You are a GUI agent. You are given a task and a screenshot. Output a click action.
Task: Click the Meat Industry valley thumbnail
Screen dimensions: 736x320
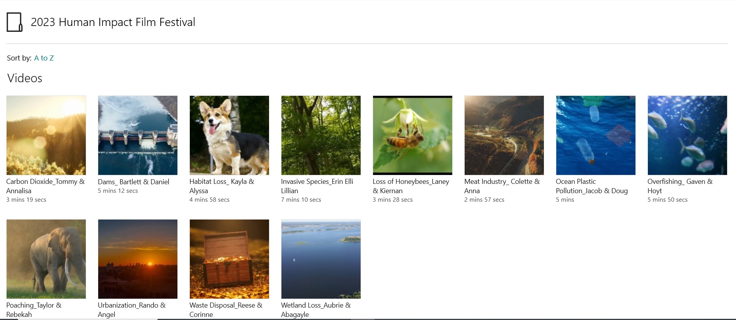(504, 135)
